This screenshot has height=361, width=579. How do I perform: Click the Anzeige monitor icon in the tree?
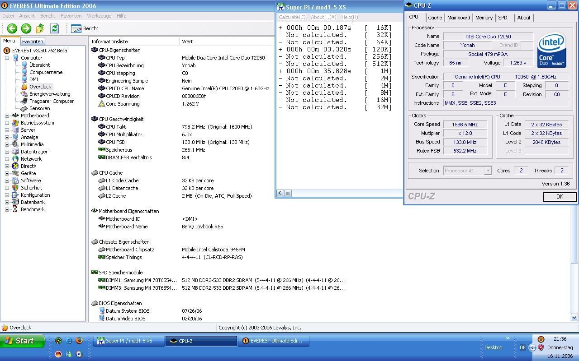click(15, 137)
